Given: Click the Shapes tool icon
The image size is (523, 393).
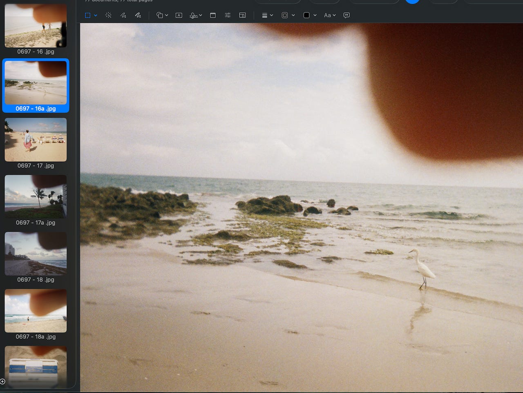Looking at the screenshot, I should pos(160,15).
